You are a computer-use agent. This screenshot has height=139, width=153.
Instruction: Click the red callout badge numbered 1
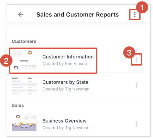(142, 7)
